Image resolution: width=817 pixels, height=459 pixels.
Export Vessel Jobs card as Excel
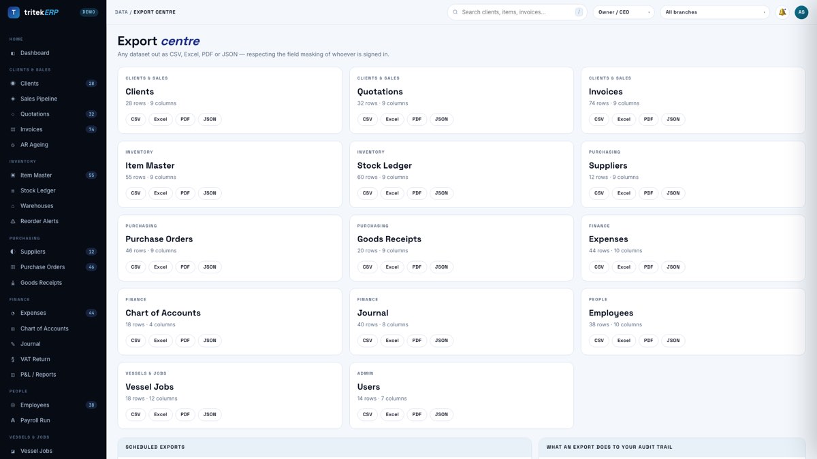(x=161, y=414)
